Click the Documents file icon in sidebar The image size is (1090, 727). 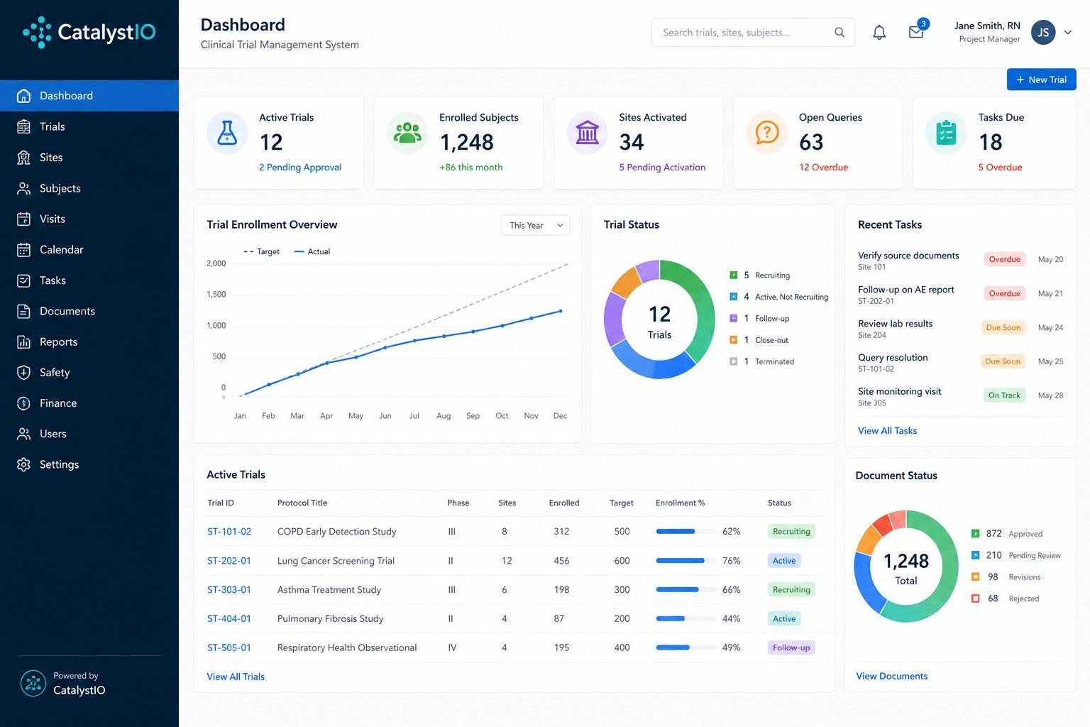23,311
